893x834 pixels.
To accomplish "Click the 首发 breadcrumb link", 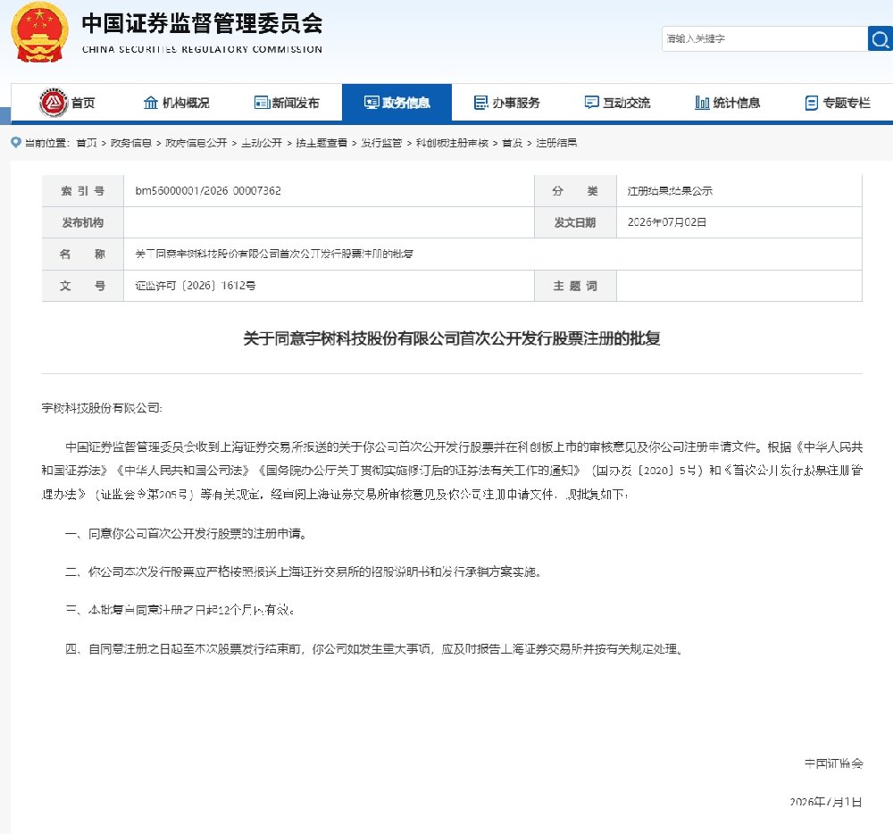I will click(x=512, y=143).
